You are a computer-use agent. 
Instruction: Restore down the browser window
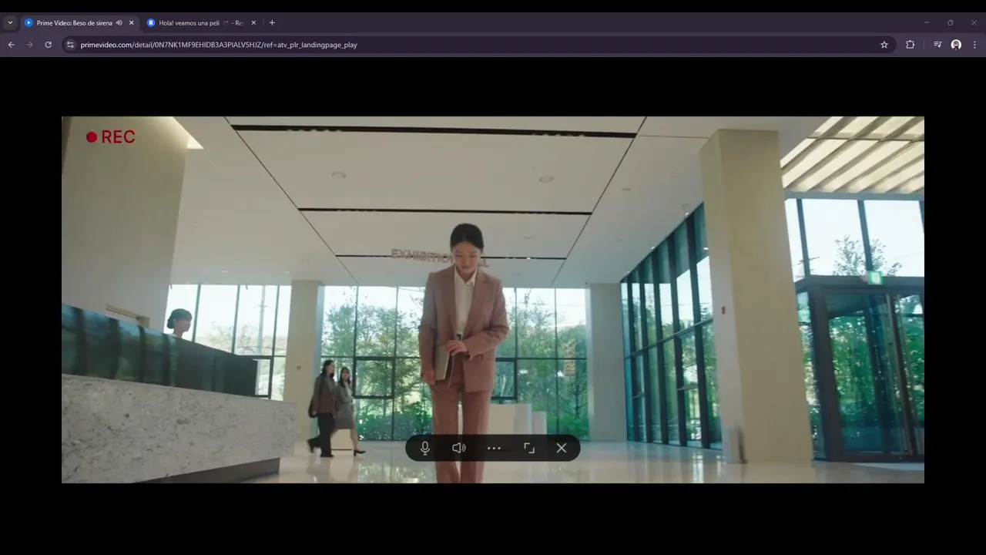point(951,23)
